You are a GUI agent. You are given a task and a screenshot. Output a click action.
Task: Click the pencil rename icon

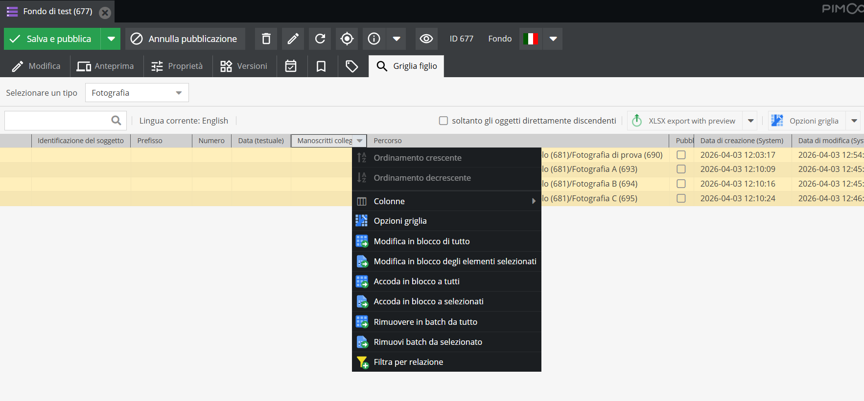[x=293, y=39]
